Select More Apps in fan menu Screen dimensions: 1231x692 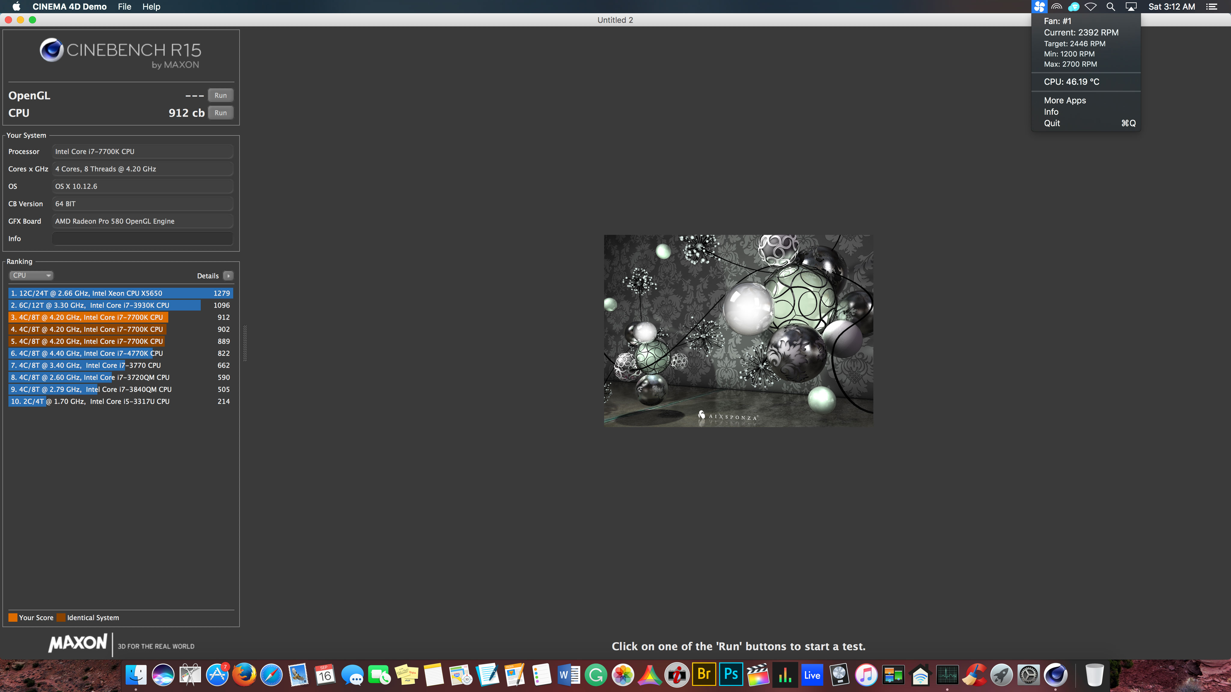pos(1086,100)
